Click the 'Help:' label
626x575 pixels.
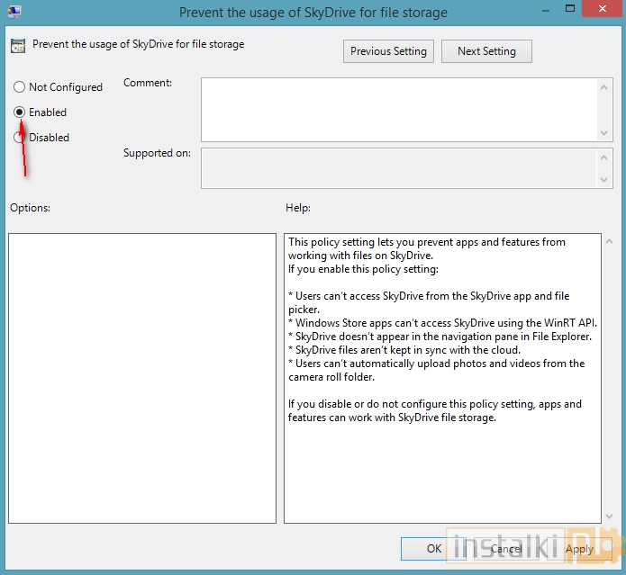pyautogui.click(x=298, y=208)
